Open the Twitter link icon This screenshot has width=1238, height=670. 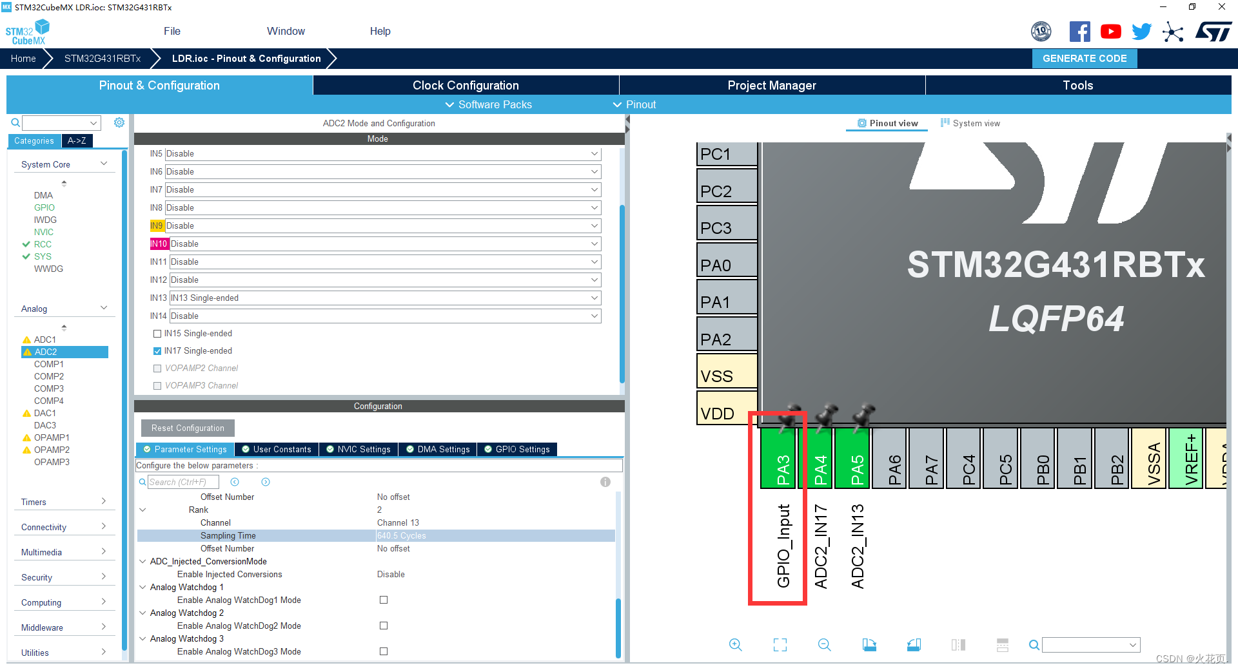click(x=1141, y=32)
